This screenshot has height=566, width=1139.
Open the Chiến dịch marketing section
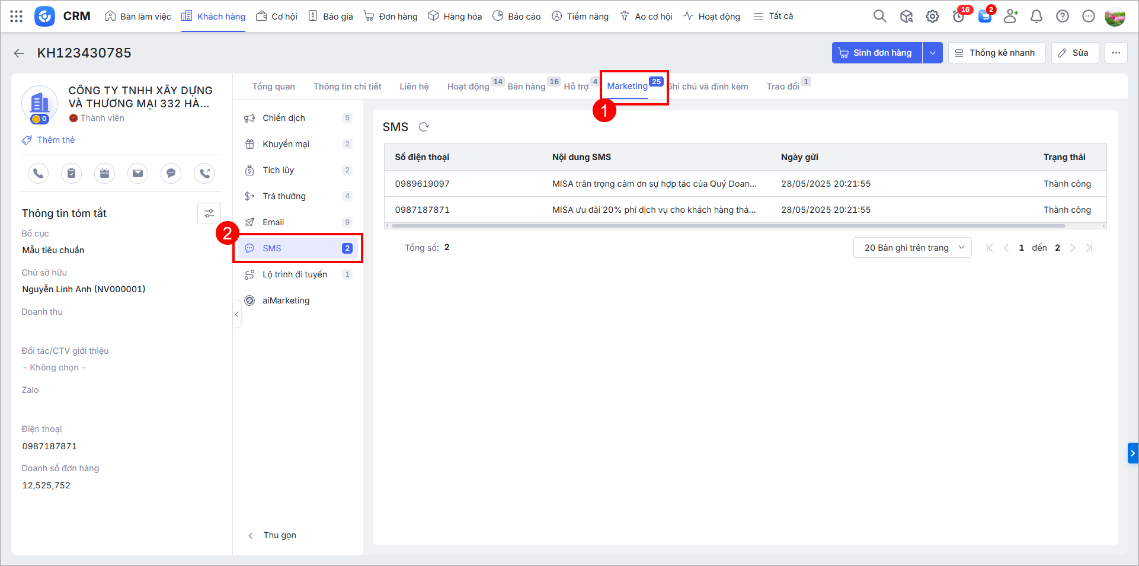coord(284,118)
